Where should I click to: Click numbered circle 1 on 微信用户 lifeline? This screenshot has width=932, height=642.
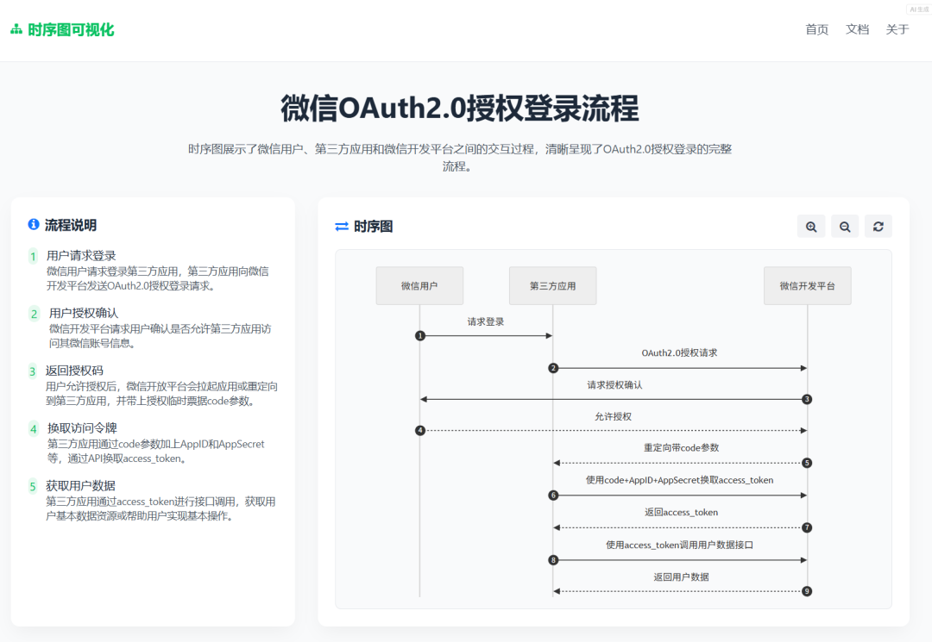click(x=419, y=336)
